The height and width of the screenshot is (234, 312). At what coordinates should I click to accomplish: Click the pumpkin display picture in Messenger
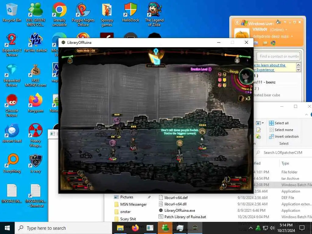pos(242,34)
